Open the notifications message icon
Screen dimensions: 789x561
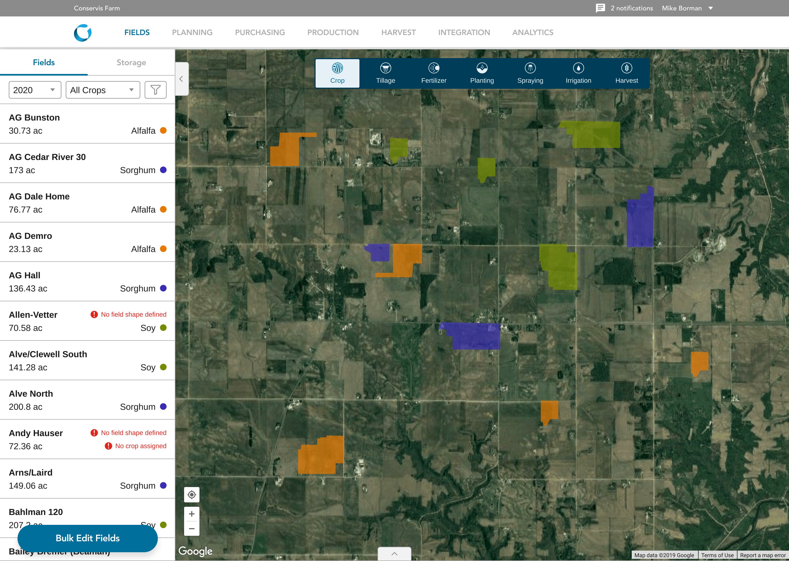click(601, 8)
